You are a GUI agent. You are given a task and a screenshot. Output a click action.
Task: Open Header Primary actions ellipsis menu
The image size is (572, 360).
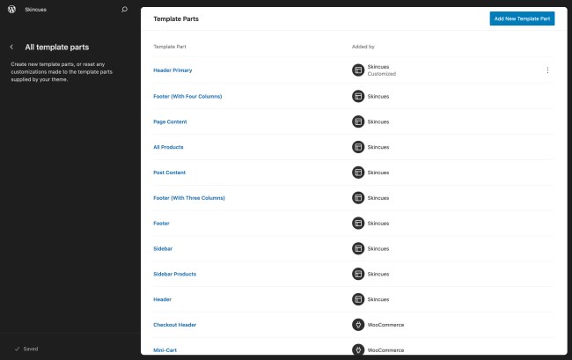(x=547, y=70)
